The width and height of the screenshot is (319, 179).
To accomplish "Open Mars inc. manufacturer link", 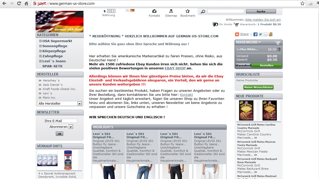I will [x=49, y=98].
